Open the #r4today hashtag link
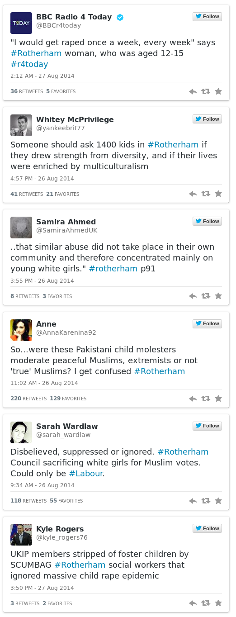Viewport: 236px width, 617px height. click(29, 64)
